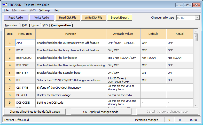Select the APO menu item cell
Screen dimensions: 203x125
click(x=25, y=43)
